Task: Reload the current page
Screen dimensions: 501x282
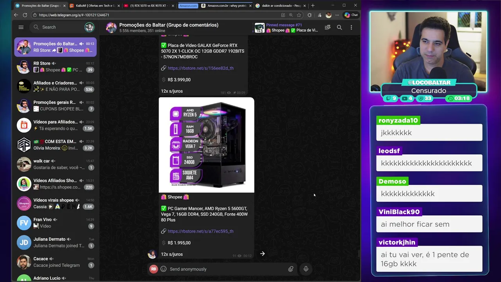Action: (25, 15)
